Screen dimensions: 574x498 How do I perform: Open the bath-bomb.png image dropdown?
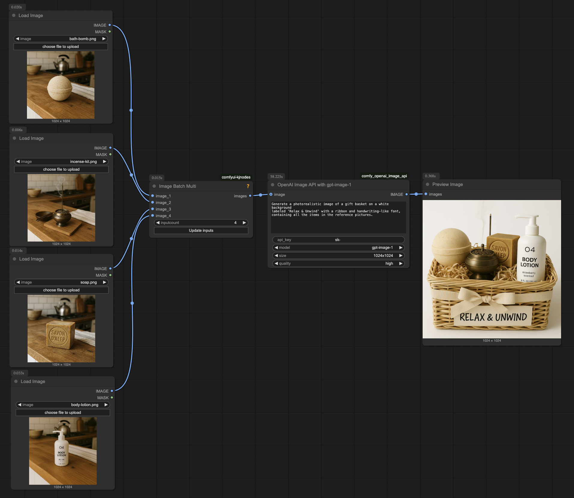[61, 39]
